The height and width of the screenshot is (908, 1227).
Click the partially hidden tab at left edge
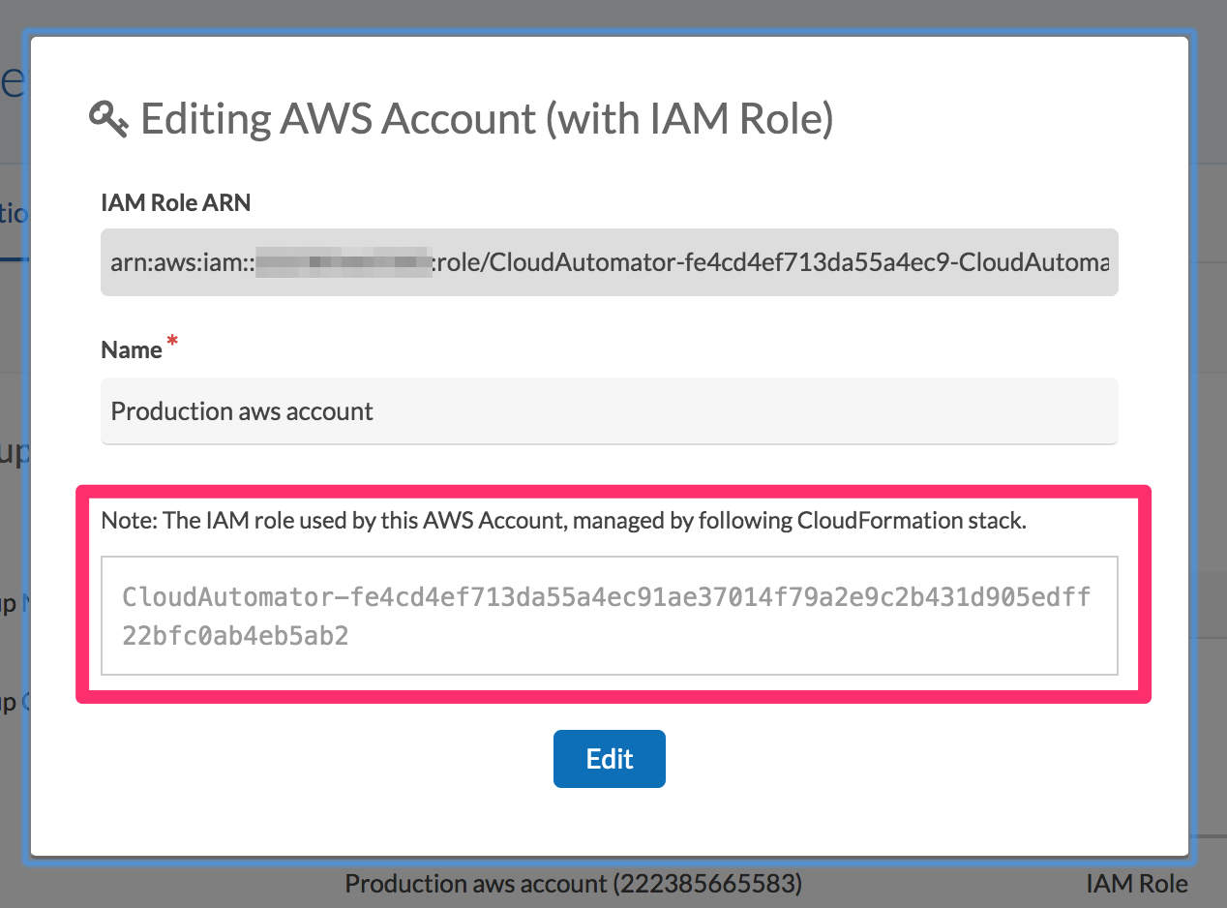12,215
